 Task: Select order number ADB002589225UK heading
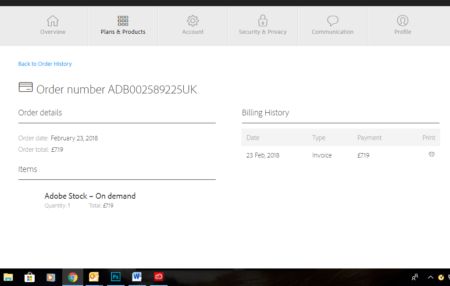point(117,89)
